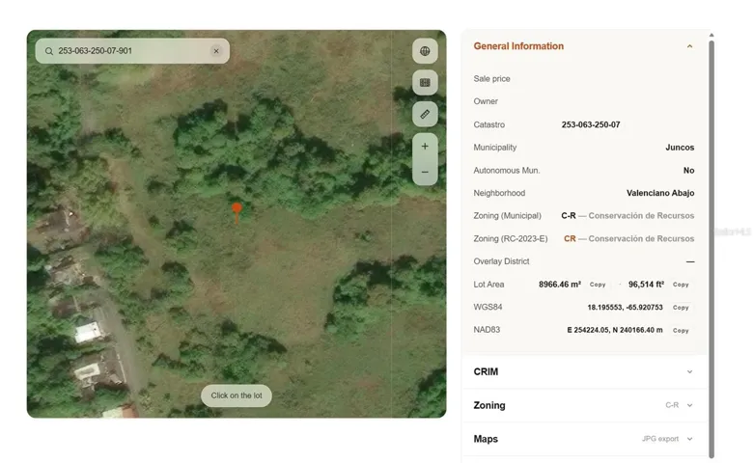Viewport: 753px width, 463px height.
Task: Collapse the General Information section
Action: click(689, 46)
